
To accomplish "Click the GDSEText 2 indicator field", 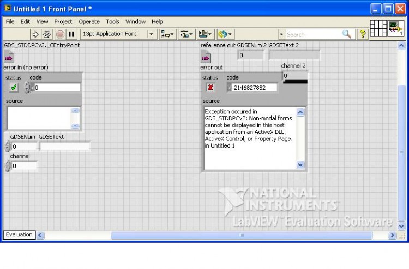I will pyautogui.click(x=294, y=55).
